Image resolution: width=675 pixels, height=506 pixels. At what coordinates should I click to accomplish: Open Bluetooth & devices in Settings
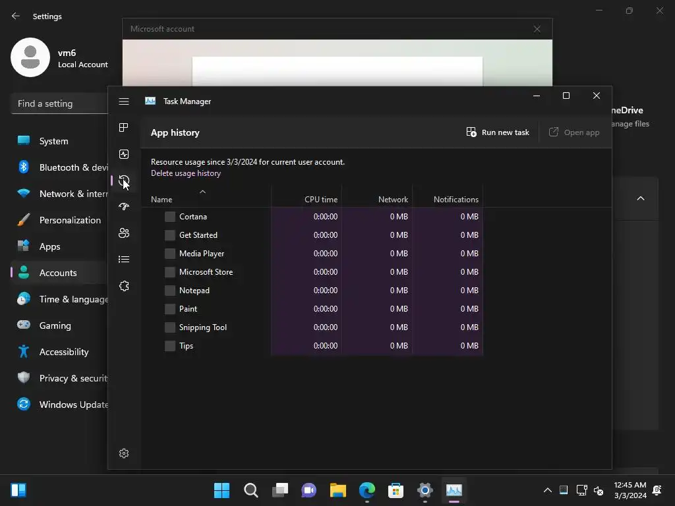[59, 167]
